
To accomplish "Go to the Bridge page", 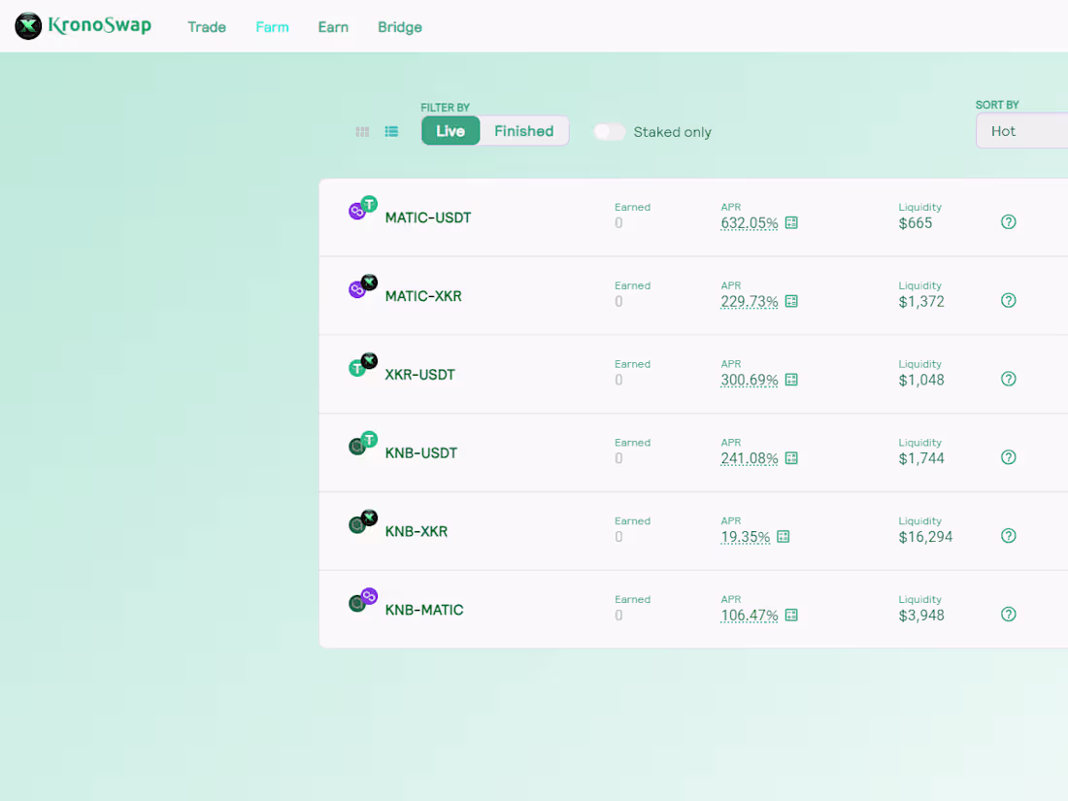I will click(400, 27).
